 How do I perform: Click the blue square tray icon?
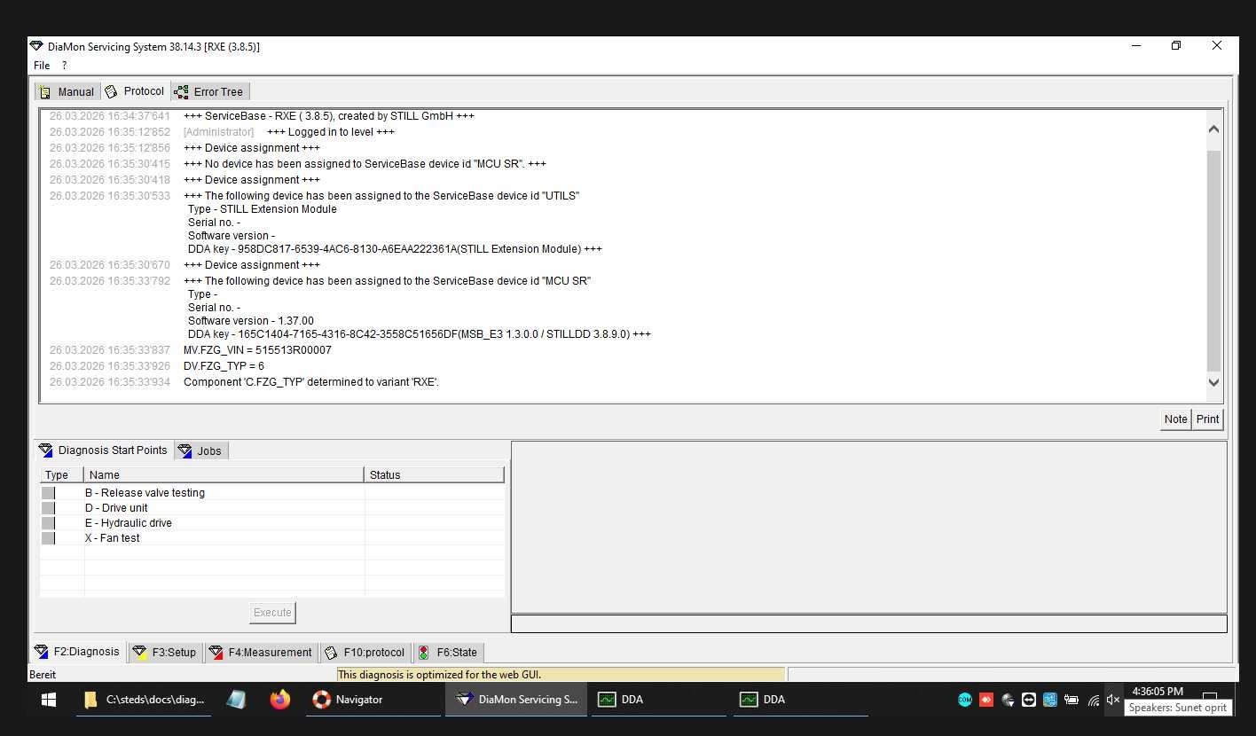coord(1050,700)
